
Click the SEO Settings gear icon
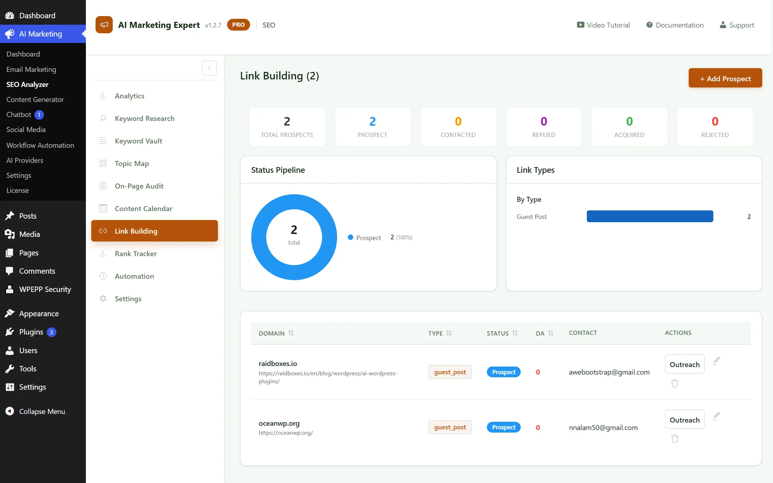point(103,299)
